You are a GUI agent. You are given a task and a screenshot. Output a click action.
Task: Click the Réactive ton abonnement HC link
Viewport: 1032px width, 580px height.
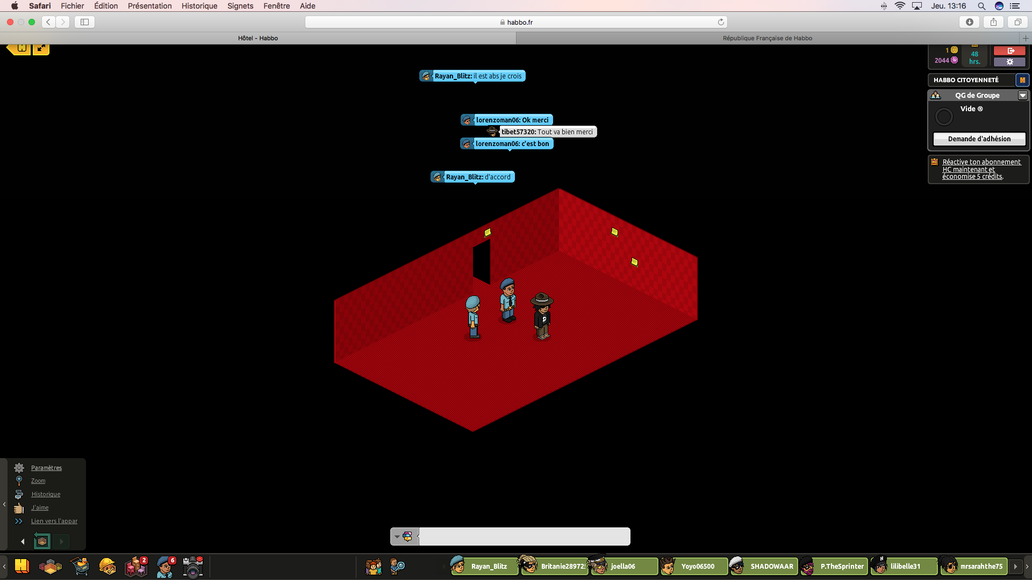981,169
